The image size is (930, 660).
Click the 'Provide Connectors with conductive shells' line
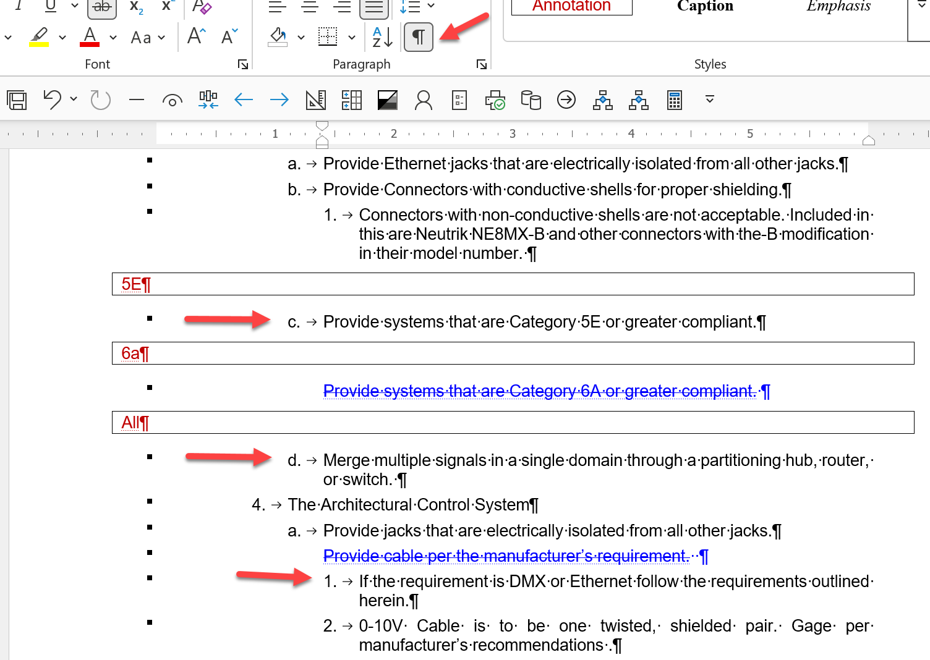[x=557, y=190]
